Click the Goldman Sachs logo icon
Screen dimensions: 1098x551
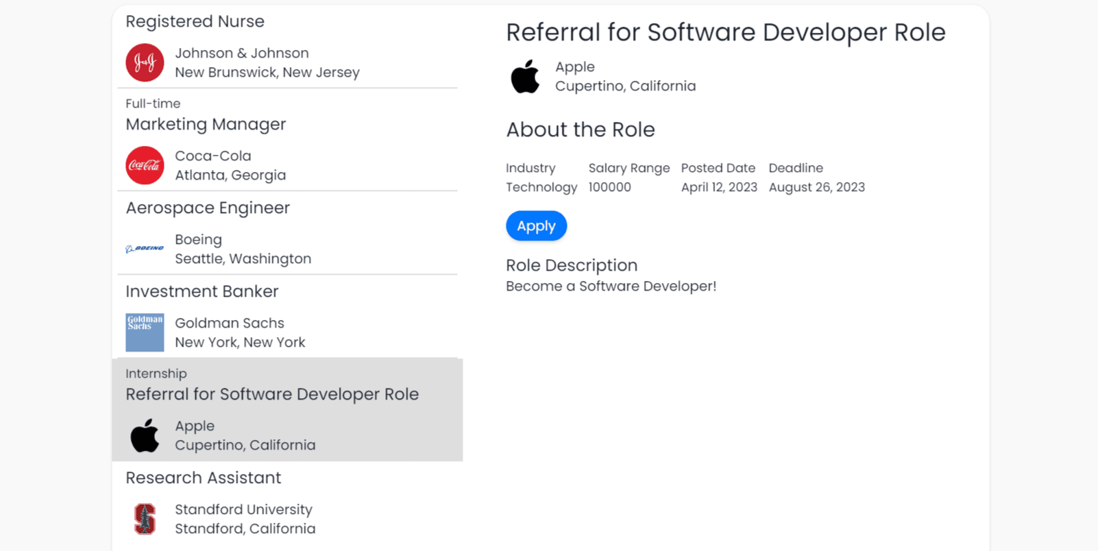(x=145, y=332)
